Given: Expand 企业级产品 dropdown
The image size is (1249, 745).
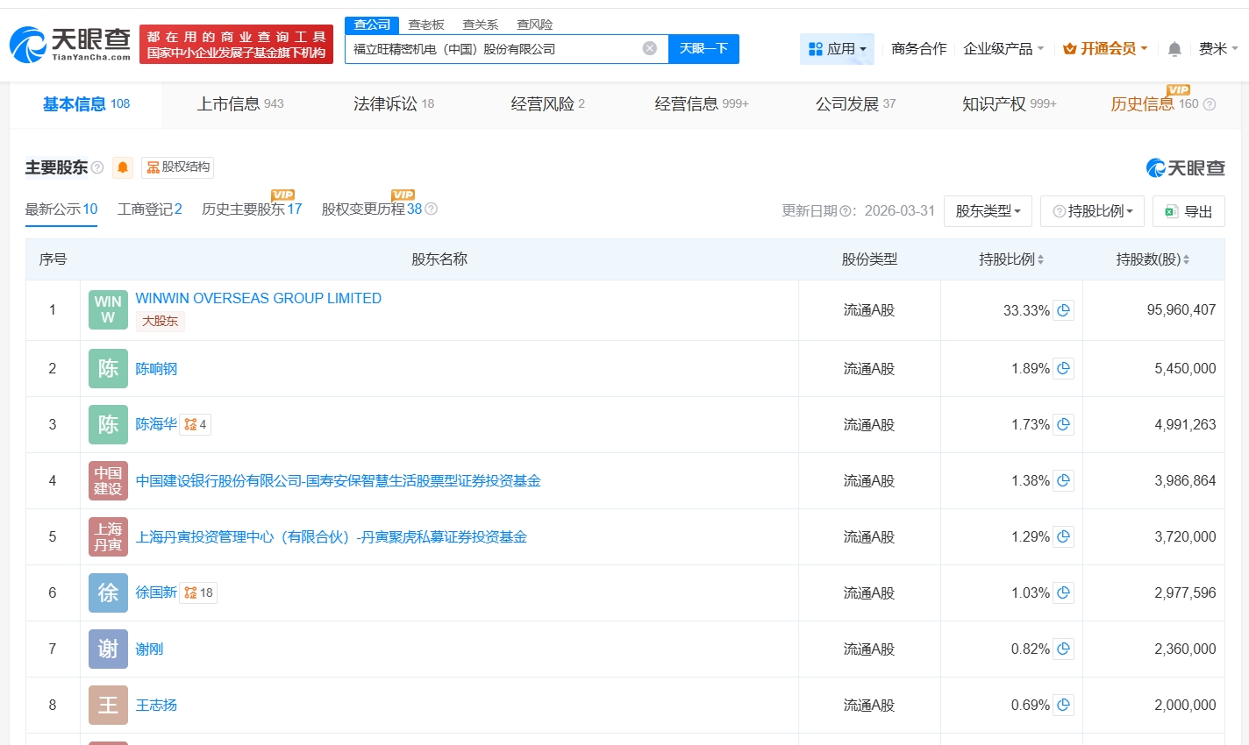Looking at the screenshot, I should click(x=1003, y=49).
